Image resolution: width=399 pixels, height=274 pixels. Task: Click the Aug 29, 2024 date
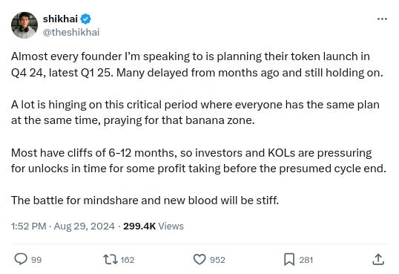click(85, 226)
